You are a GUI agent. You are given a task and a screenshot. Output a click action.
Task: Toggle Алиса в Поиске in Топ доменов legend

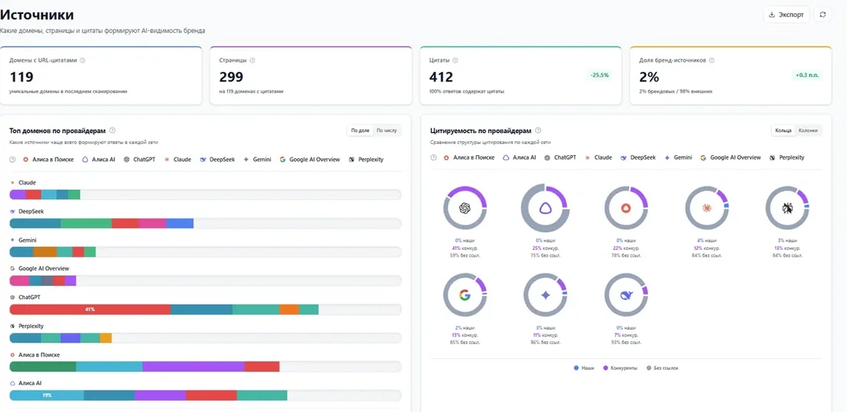point(49,160)
